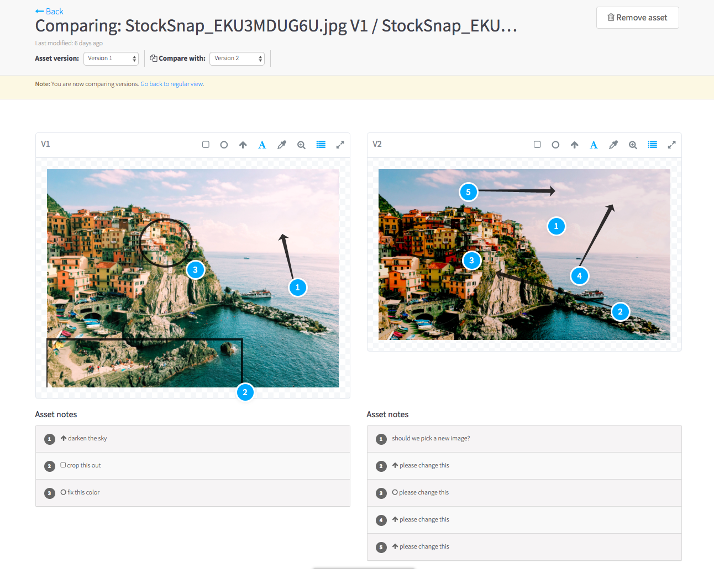This screenshot has height=569, width=714.
Task: Select note 'should we pick a new image?'
Action: coord(524,439)
